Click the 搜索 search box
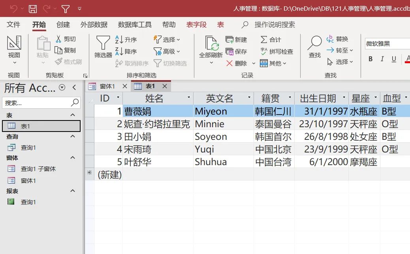 (38, 102)
